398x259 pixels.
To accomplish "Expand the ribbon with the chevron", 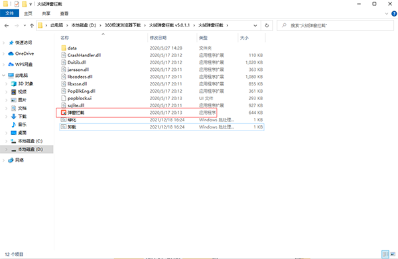I will point(387,14).
